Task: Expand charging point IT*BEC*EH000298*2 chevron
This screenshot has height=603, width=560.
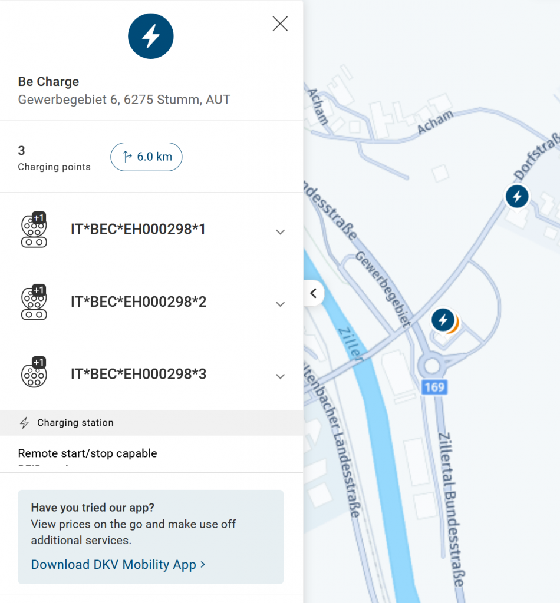Action: 281,304
